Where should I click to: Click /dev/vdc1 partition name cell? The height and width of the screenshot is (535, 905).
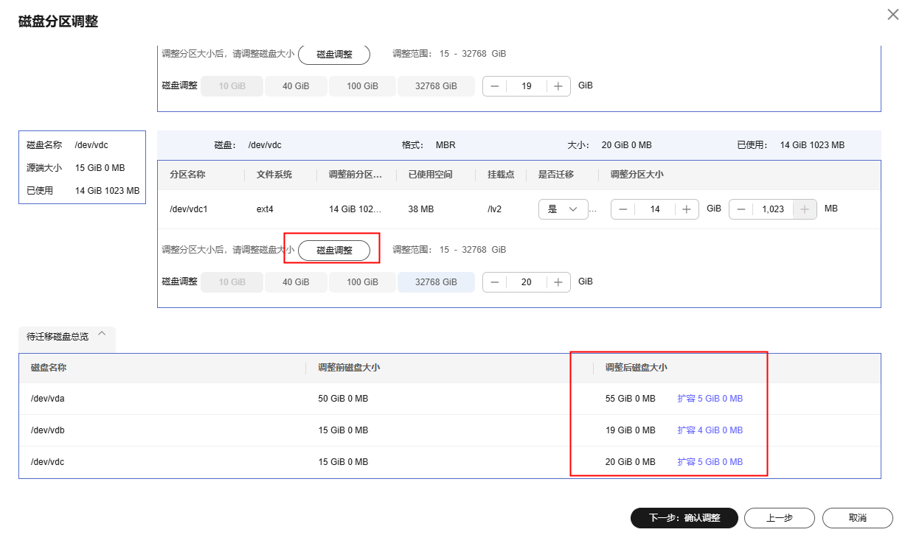click(189, 209)
